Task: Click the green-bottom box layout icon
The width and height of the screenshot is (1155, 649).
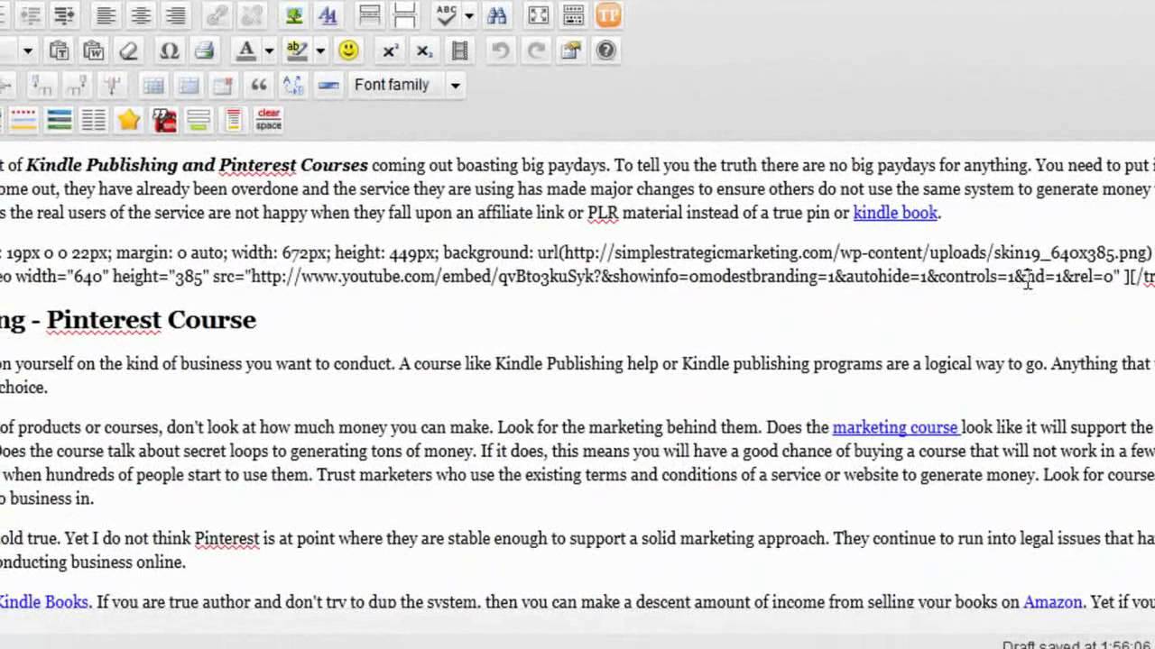Action: [x=199, y=120]
